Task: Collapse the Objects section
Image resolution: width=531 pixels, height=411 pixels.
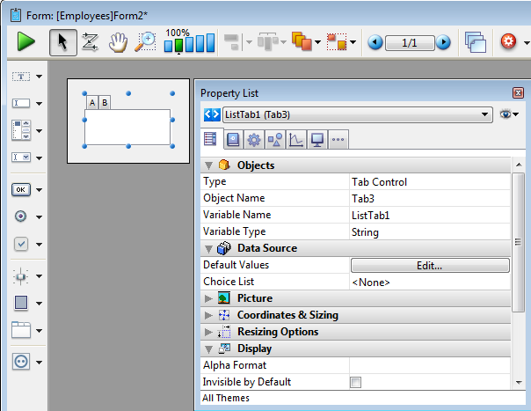Action: click(x=208, y=165)
